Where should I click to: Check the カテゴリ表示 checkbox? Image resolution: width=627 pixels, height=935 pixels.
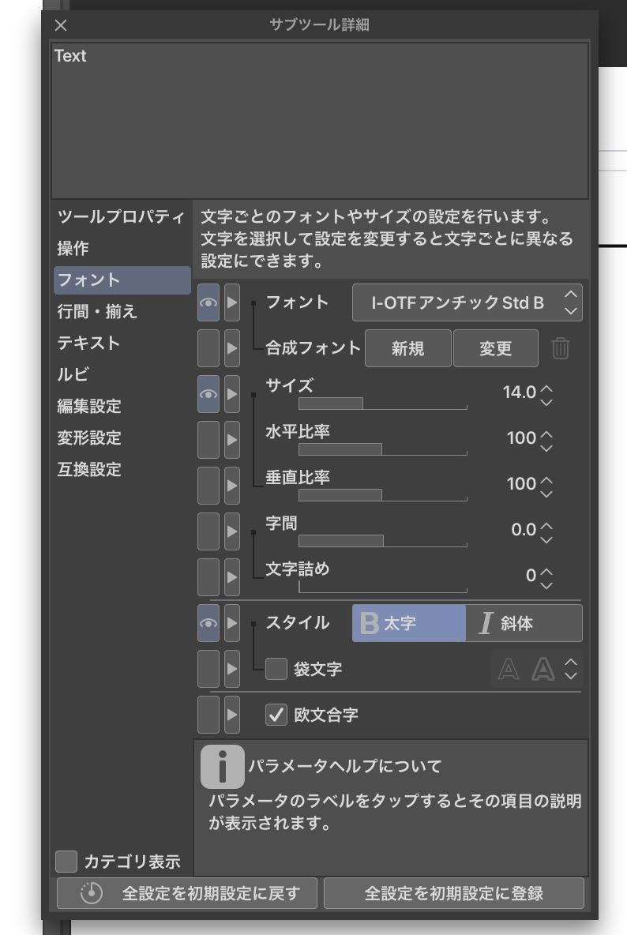(67, 862)
